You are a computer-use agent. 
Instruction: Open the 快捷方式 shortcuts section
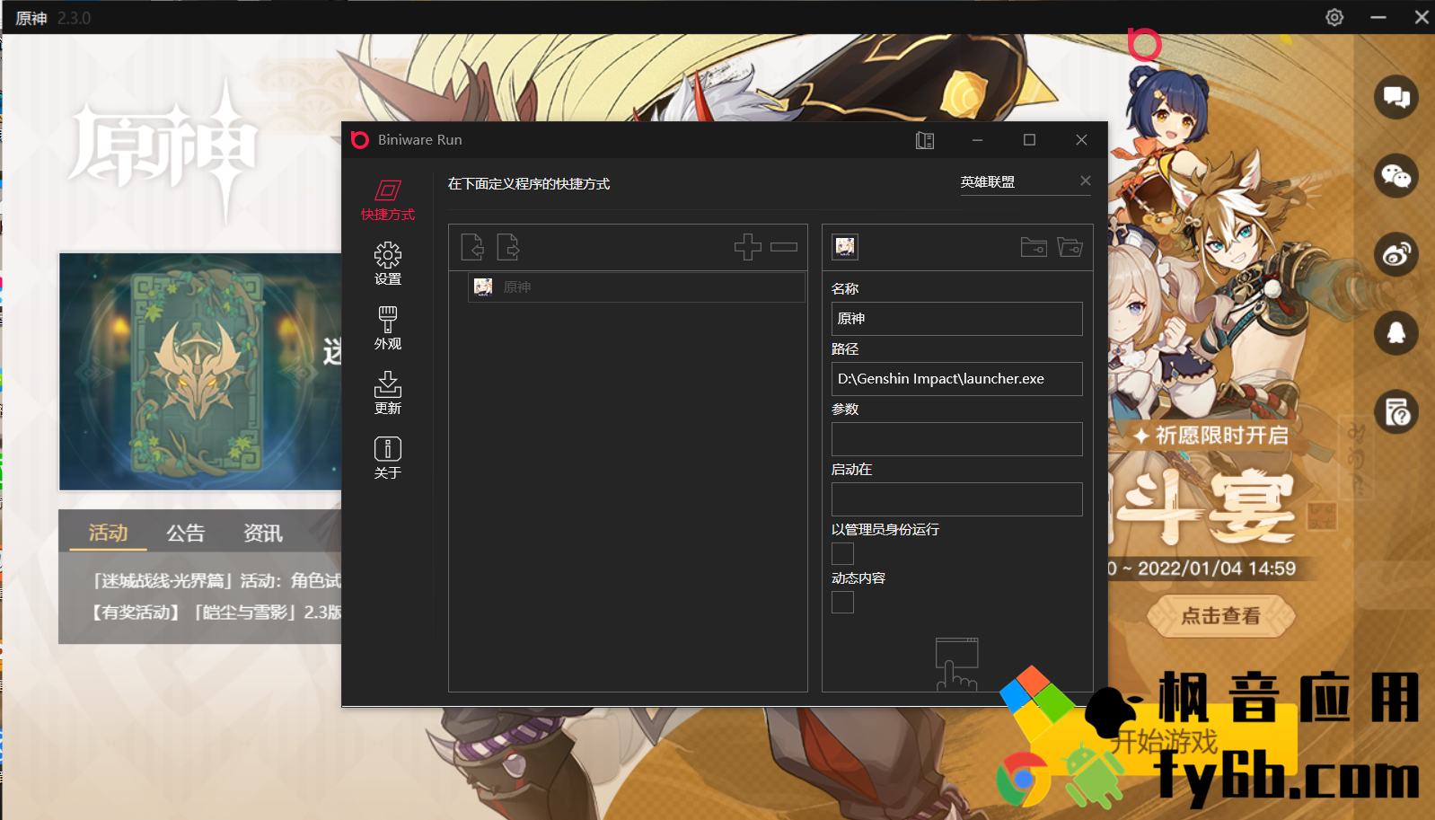pos(388,200)
